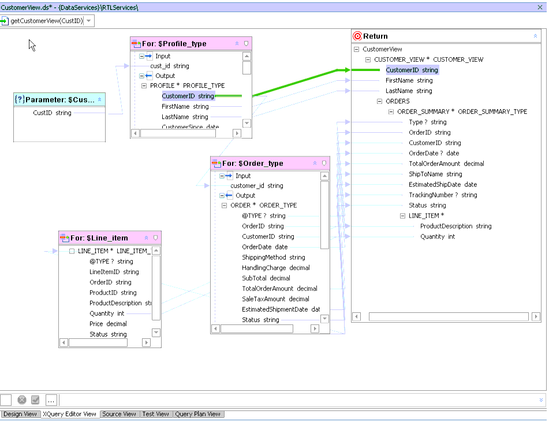Select FirstName string in $Profile_type block
549x422 pixels.
[185, 106]
